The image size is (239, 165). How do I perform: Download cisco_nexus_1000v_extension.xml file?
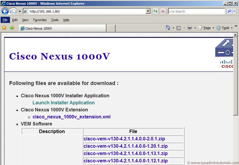71,117
